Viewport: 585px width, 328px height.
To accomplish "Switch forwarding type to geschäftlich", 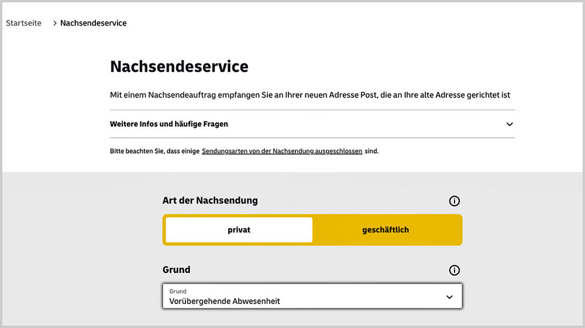I will pos(386,230).
